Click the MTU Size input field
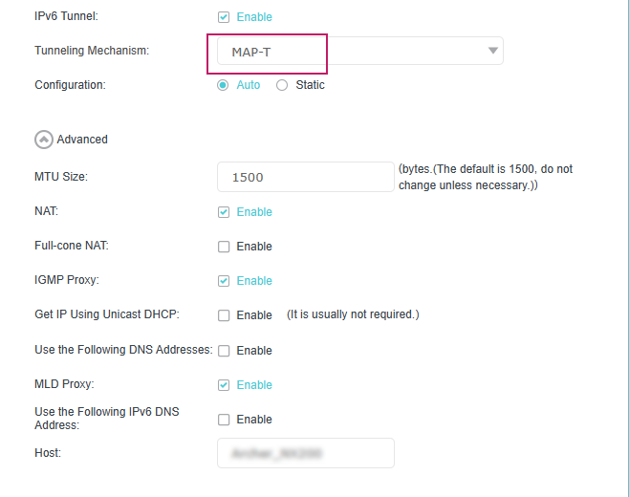Viewport: 629px width, 497px height. (306, 177)
